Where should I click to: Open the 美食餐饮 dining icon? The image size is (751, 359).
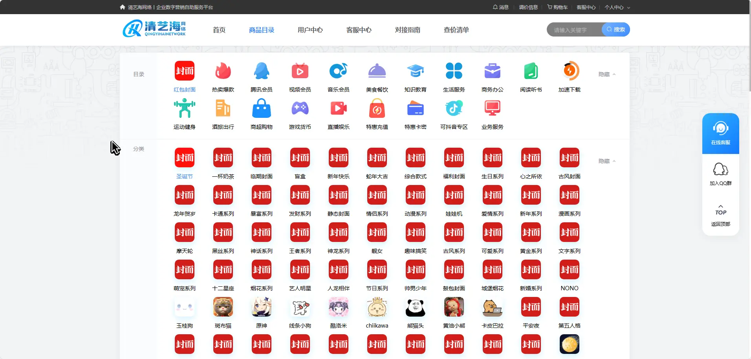pos(377,71)
